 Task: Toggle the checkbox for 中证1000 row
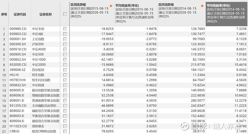click(65, 60)
